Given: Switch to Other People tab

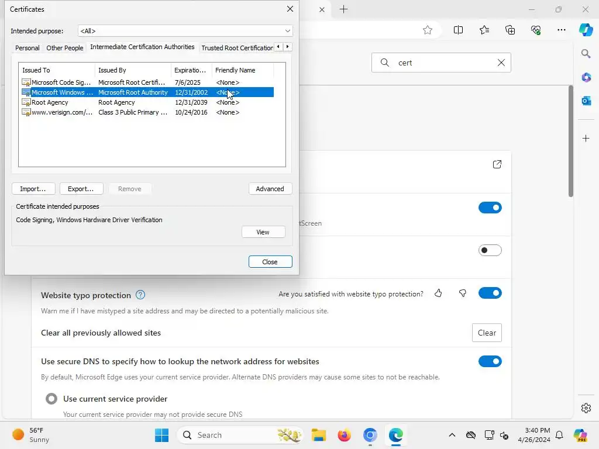Looking at the screenshot, I should coord(64,48).
